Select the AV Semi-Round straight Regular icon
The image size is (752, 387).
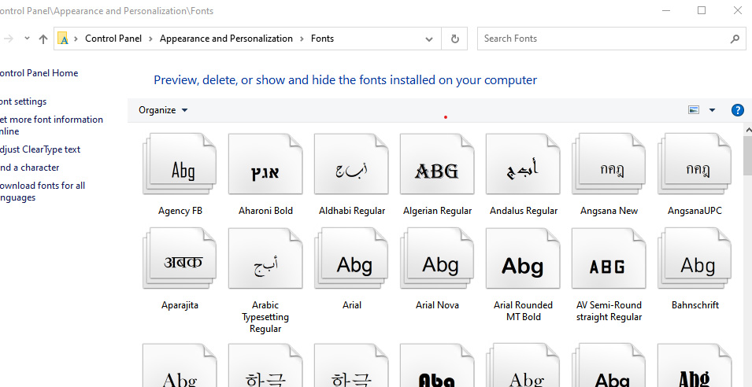609,258
